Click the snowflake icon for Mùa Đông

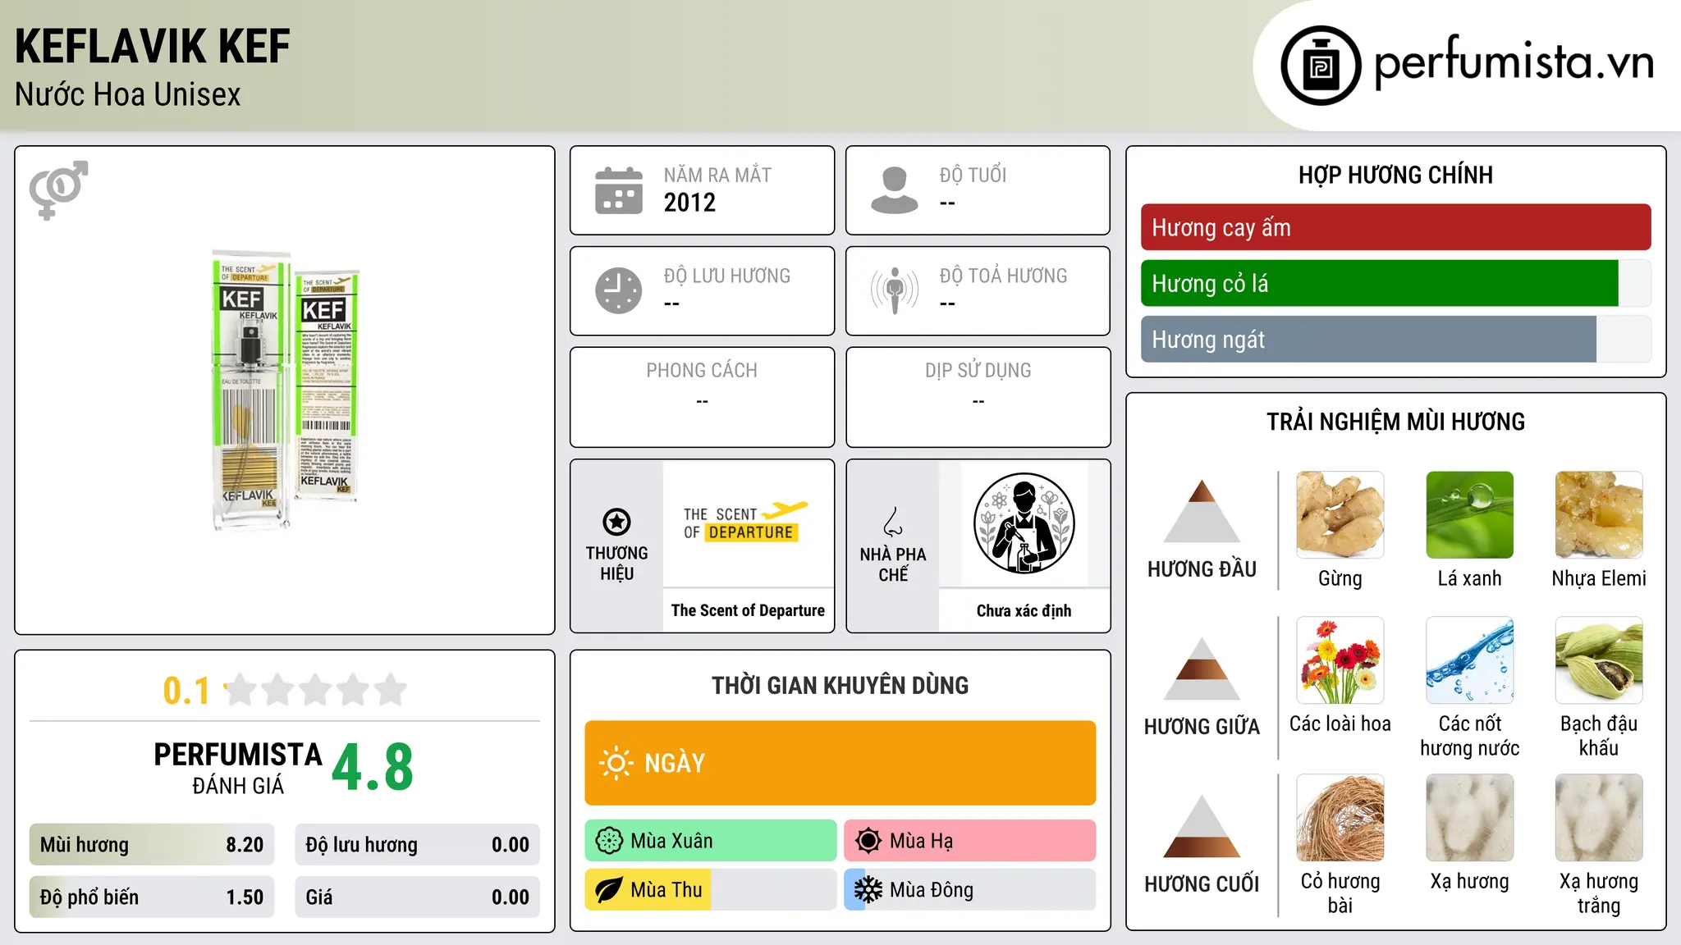[x=868, y=890]
